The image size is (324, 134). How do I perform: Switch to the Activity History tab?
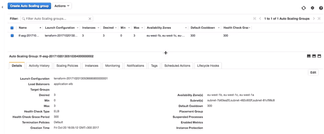[39, 66]
